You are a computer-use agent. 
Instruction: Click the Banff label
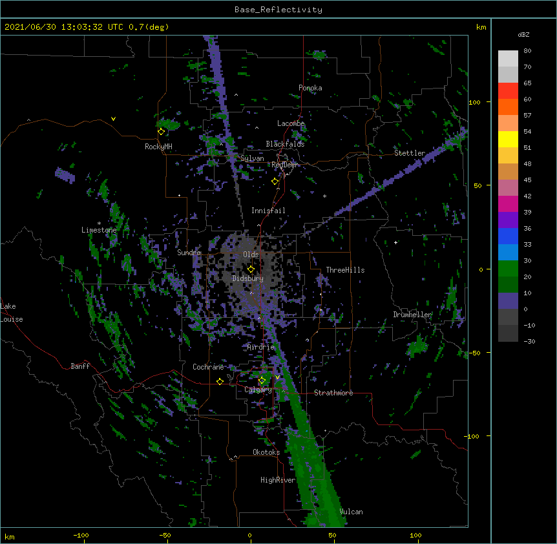80,366
